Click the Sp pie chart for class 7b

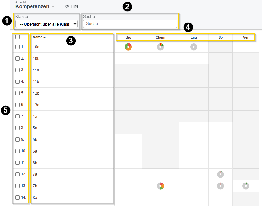221,186
